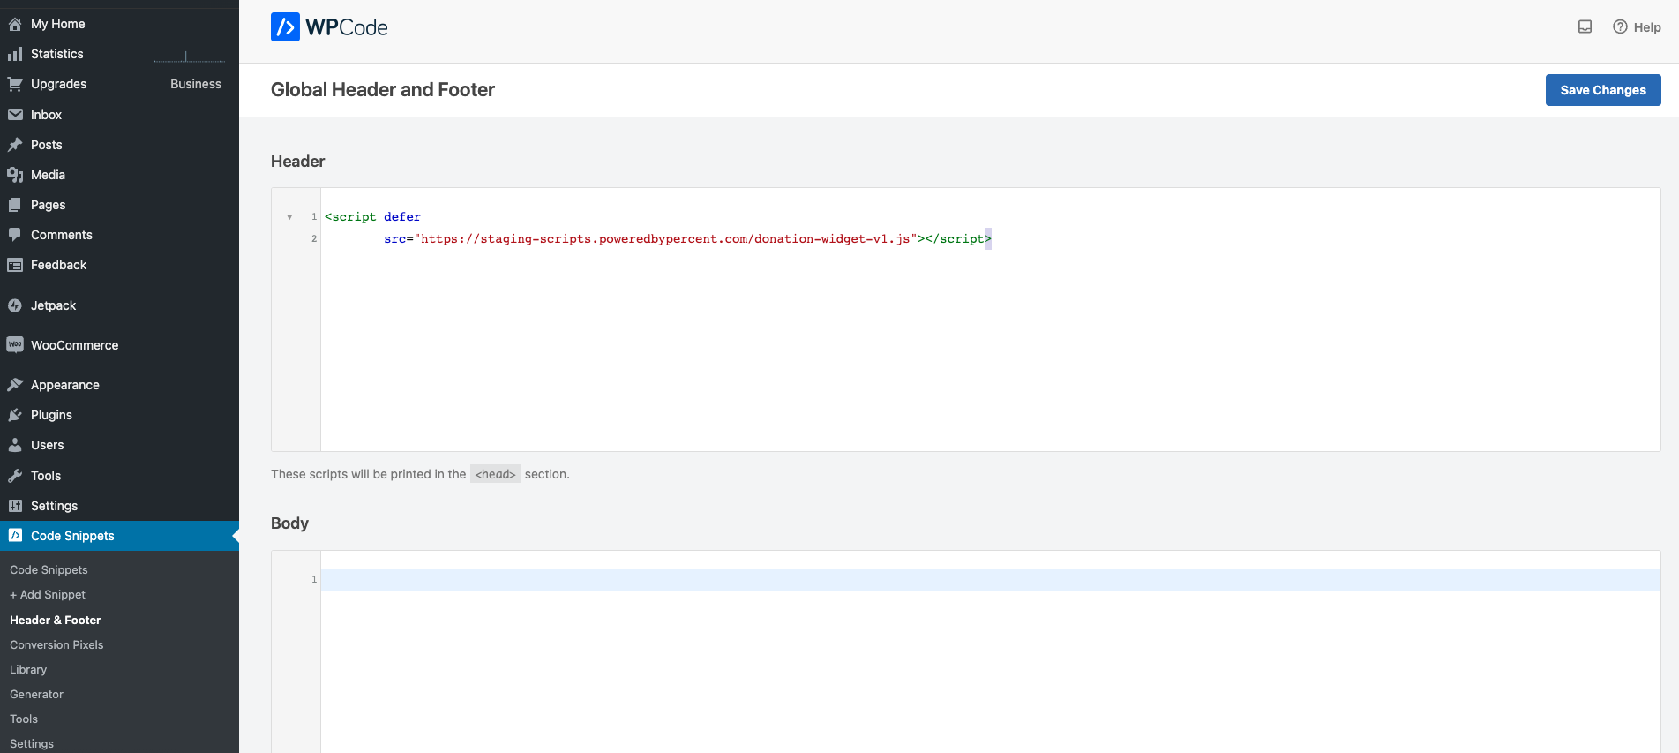Viewport: 1679px width, 753px height.
Task: Click the WPCode logo icon
Action: click(x=285, y=27)
